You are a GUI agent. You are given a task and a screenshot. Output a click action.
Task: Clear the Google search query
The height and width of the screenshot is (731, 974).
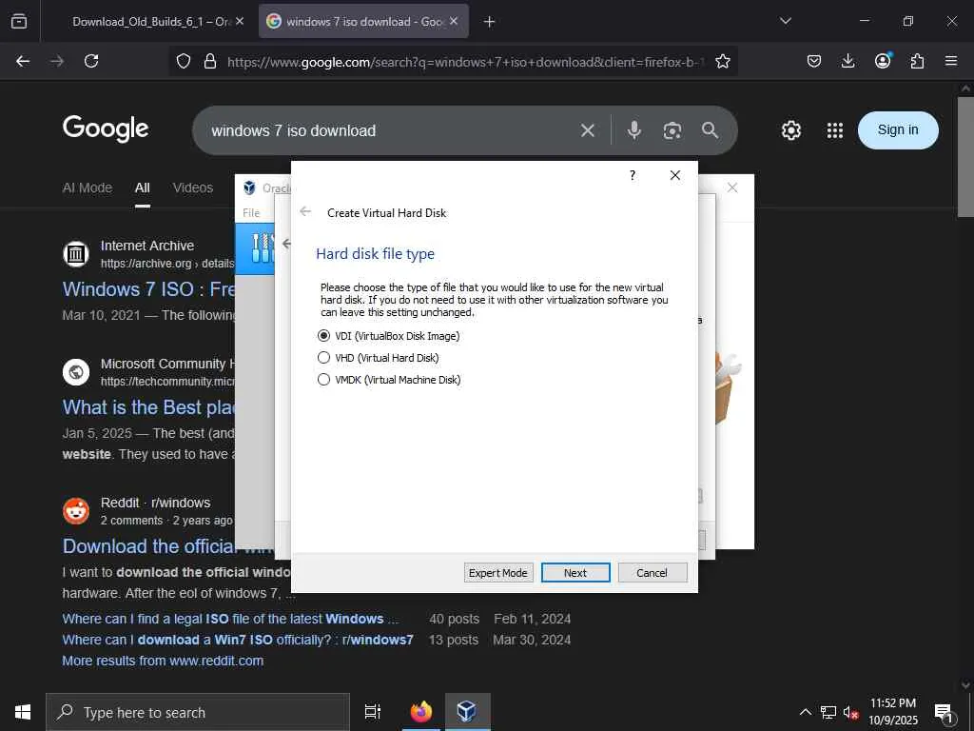[x=588, y=130]
